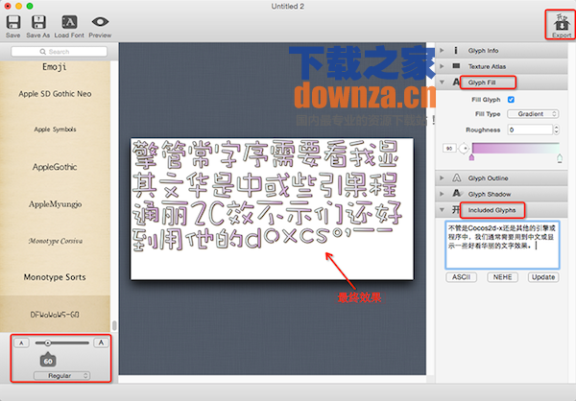Open the Preview eye icon

100,22
